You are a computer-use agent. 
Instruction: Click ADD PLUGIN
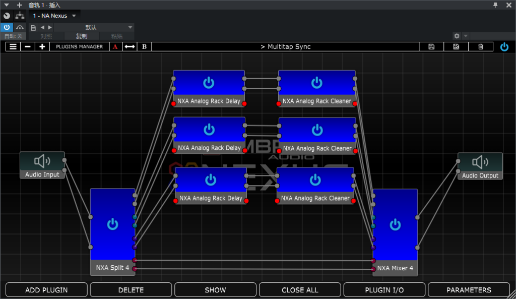point(46,290)
